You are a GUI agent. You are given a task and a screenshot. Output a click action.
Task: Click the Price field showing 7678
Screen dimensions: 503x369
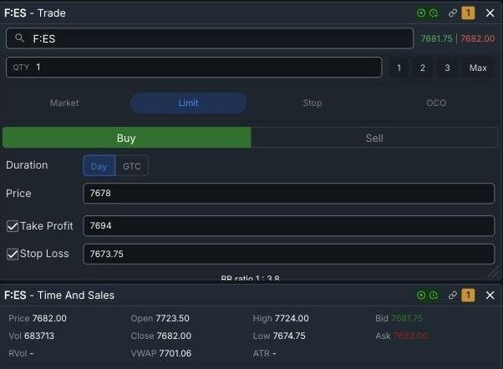click(289, 194)
